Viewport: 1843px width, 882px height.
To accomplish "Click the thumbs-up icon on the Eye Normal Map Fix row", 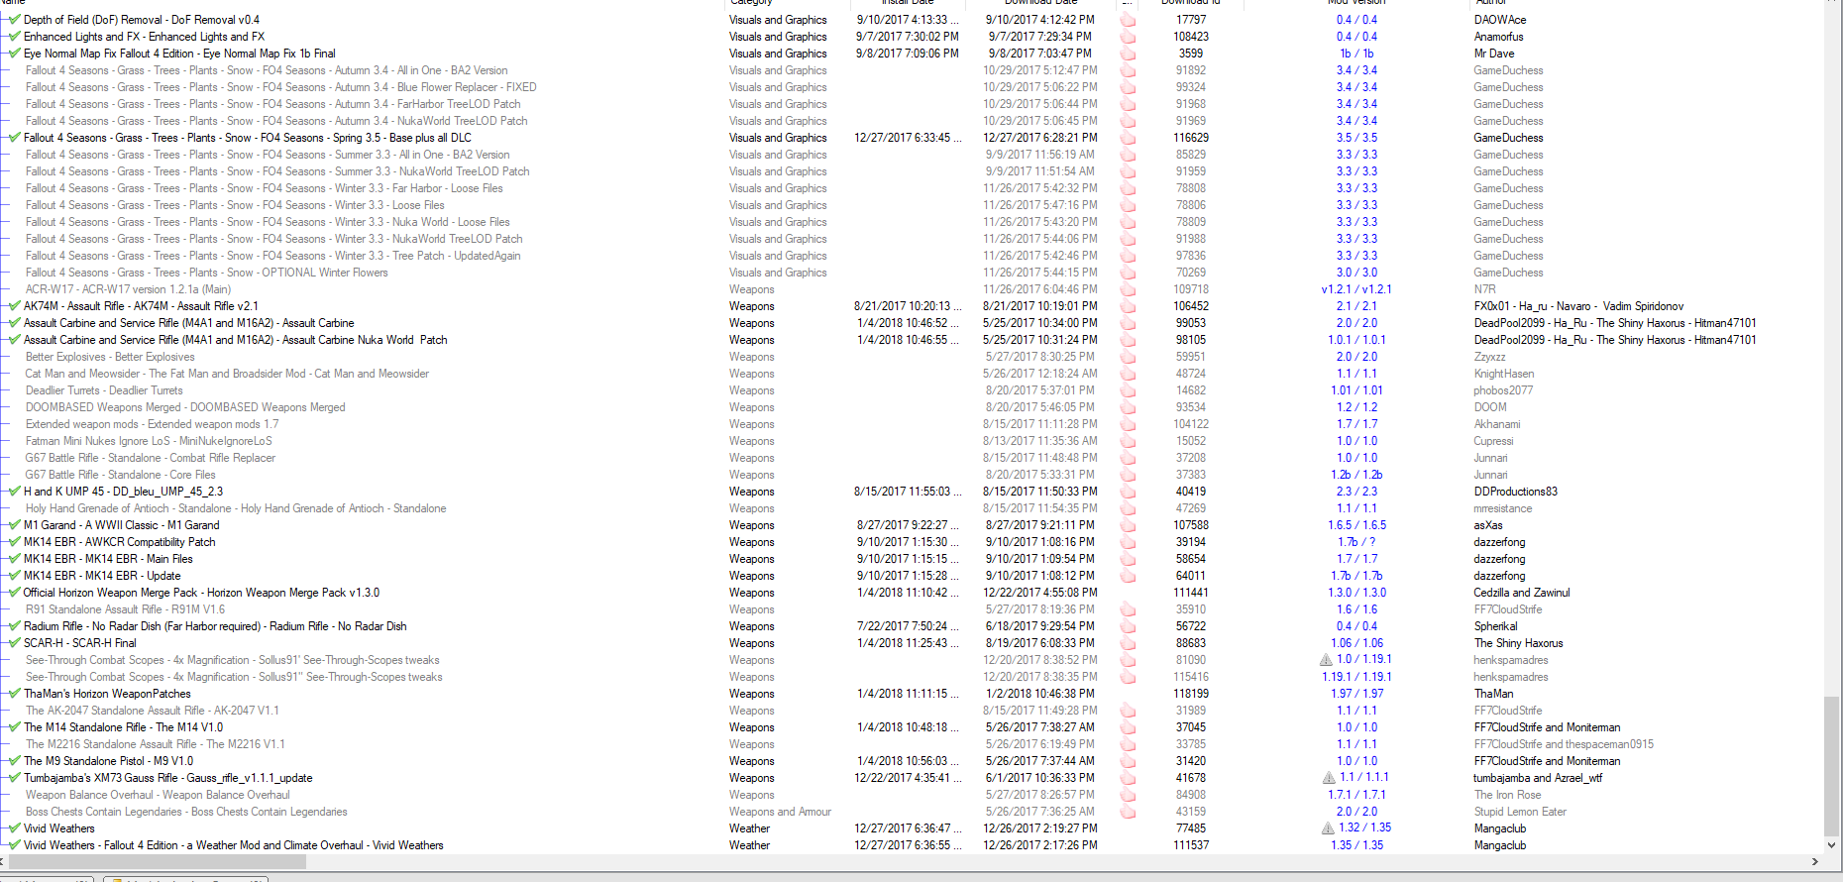I will click(1128, 54).
